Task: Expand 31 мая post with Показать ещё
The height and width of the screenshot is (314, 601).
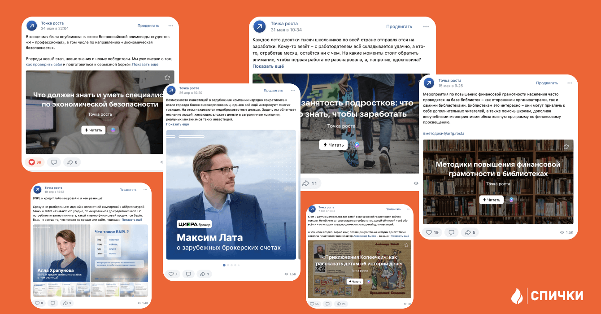Action: (x=268, y=66)
